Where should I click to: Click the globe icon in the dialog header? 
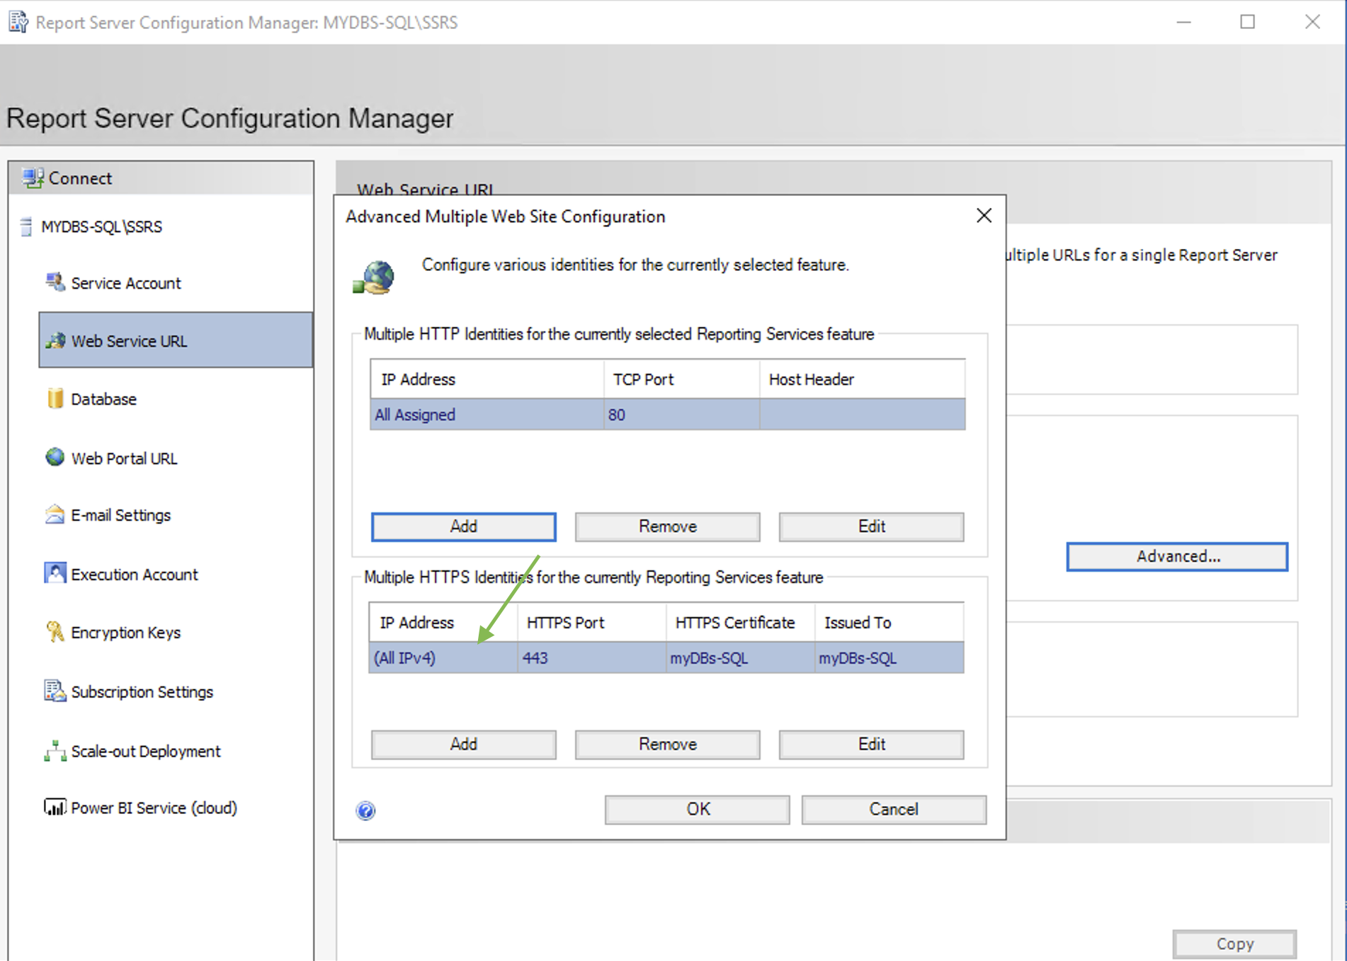[x=374, y=277]
